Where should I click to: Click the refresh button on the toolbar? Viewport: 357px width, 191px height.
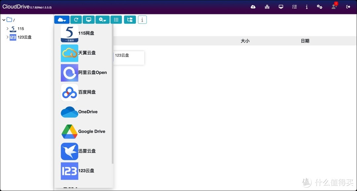click(x=76, y=19)
